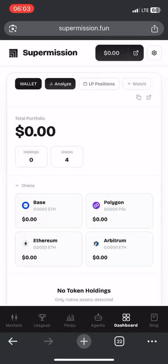Go to the Blog tab
168x364 pixels.
(x=154, y=320)
